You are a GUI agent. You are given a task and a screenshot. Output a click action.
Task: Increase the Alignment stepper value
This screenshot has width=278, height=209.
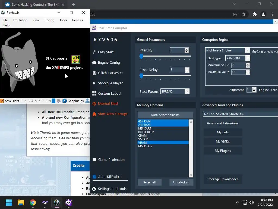tap(254, 88)
